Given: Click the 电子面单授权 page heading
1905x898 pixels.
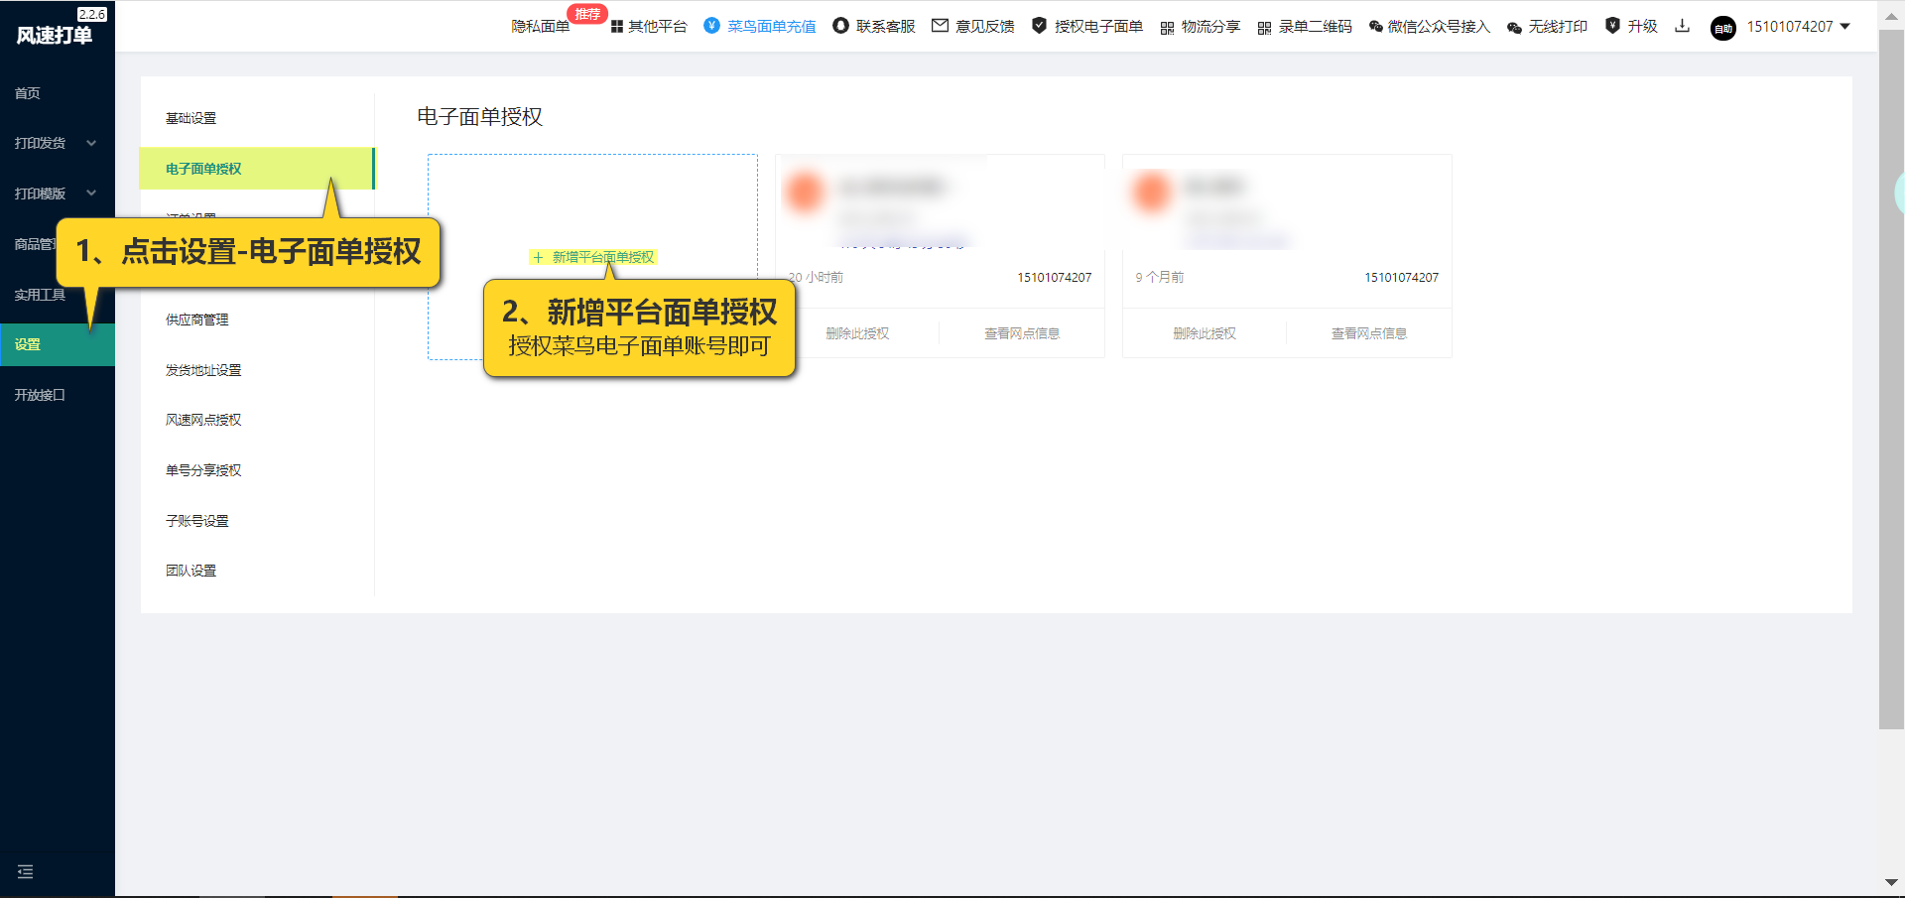Looking at the screenshot, I should [480, 117].
